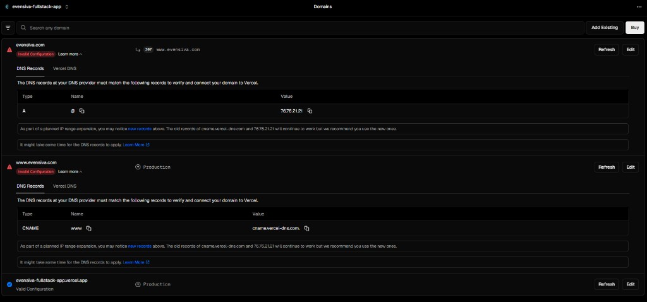Click the search magnifier icon
Image resolution: width=647 pixels, height=302 pixels.
[x=23, y=28]
